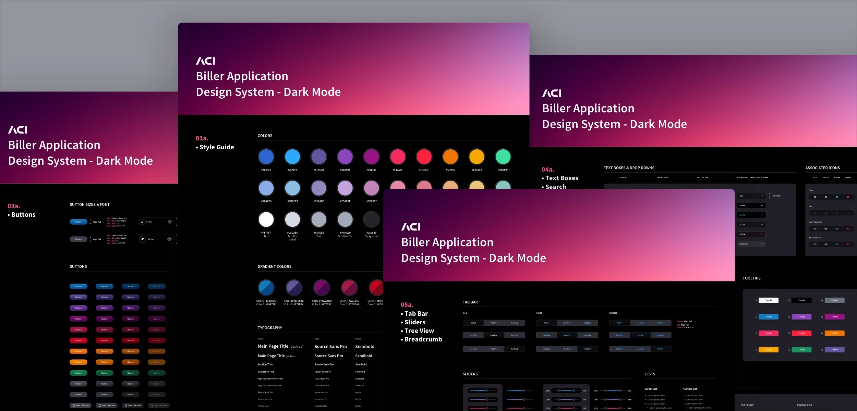The image size is (857, 411).
Task: Select the idle Info icon
Action: [815, 213]
